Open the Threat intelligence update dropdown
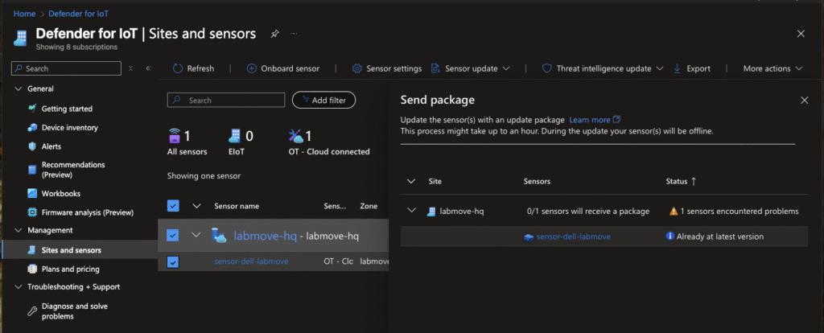The image size is (824, 333). [603, 68]
